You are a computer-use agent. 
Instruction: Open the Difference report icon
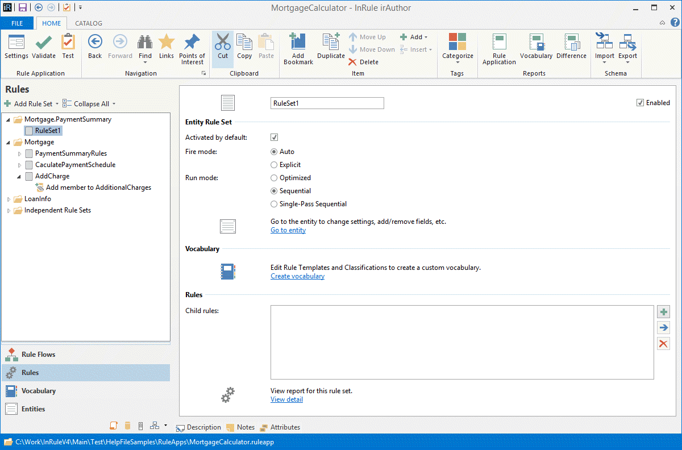click(571, 43)
